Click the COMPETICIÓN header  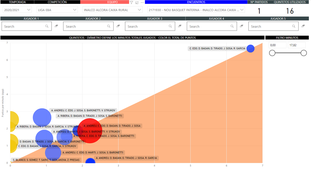(57, 2)
